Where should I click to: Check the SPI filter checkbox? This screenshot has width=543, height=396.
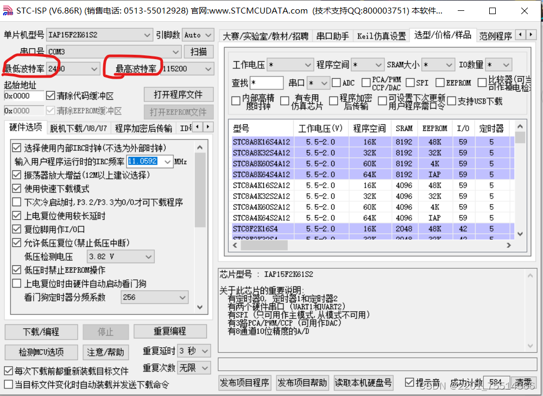[x=410, y=82]
